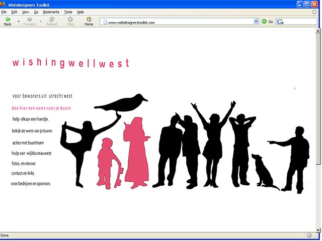Image resolution: width=322 pixels, height=241 pixels.
Task: Expand the address bar URL dropdown
Action: (256, 22)
